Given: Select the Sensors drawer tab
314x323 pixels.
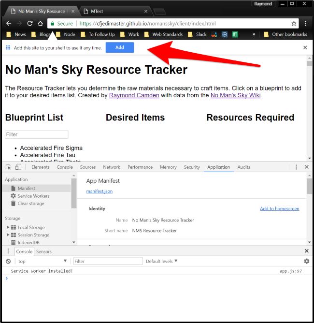Looking at the screenshot, I should point(44,251).
